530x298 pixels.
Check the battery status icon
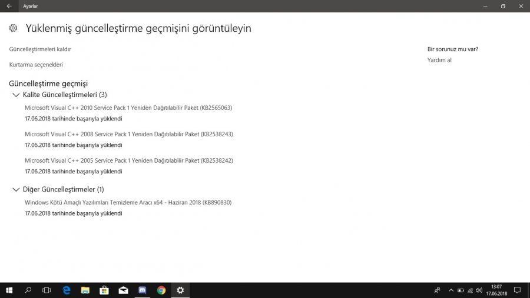coord(461,290)
